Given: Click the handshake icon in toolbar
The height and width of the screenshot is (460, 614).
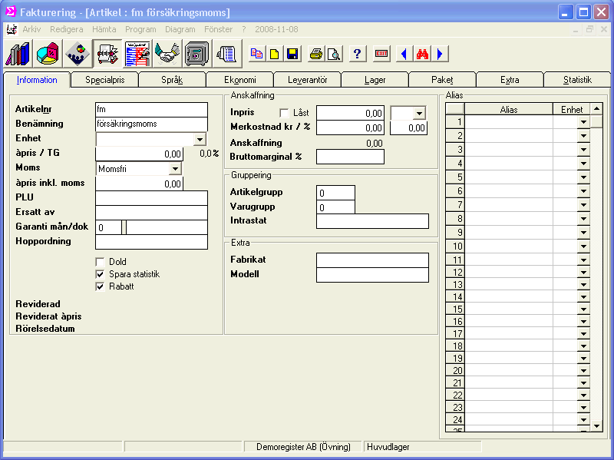Looking at the screenshot, I should tap(167, 54).
